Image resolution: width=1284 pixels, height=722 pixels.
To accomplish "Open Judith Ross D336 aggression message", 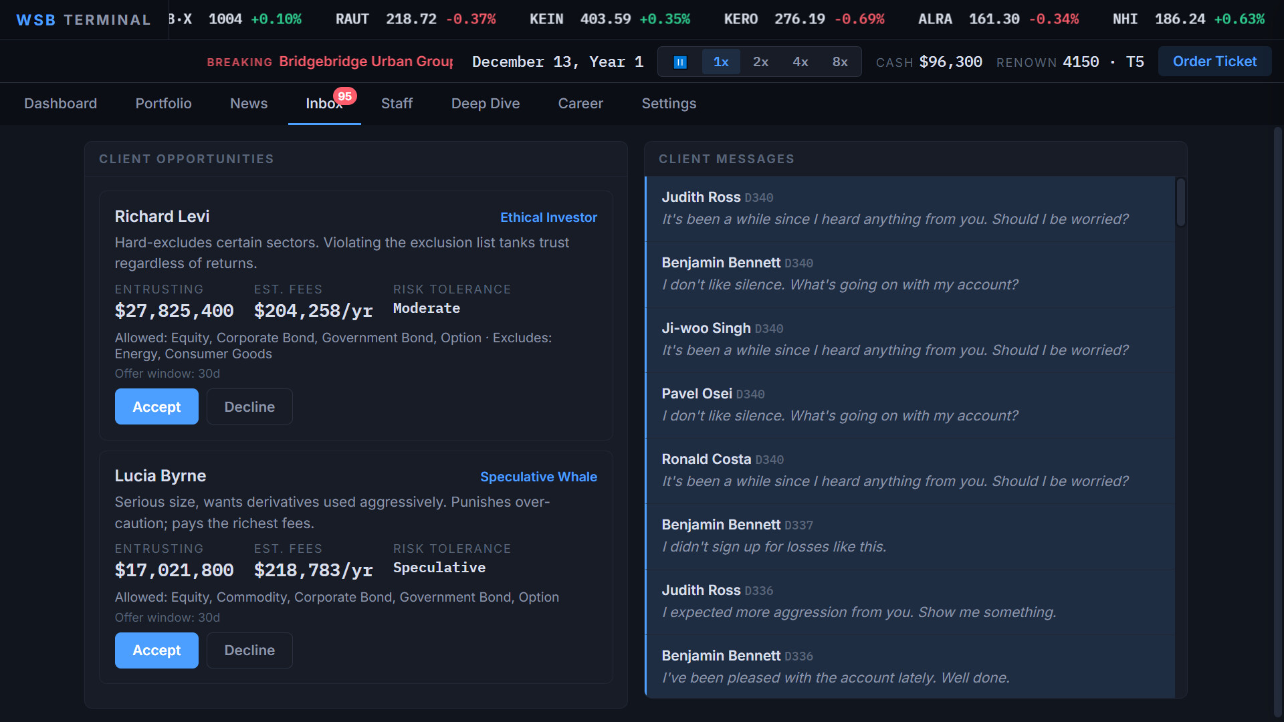I will tap(909, 602).
